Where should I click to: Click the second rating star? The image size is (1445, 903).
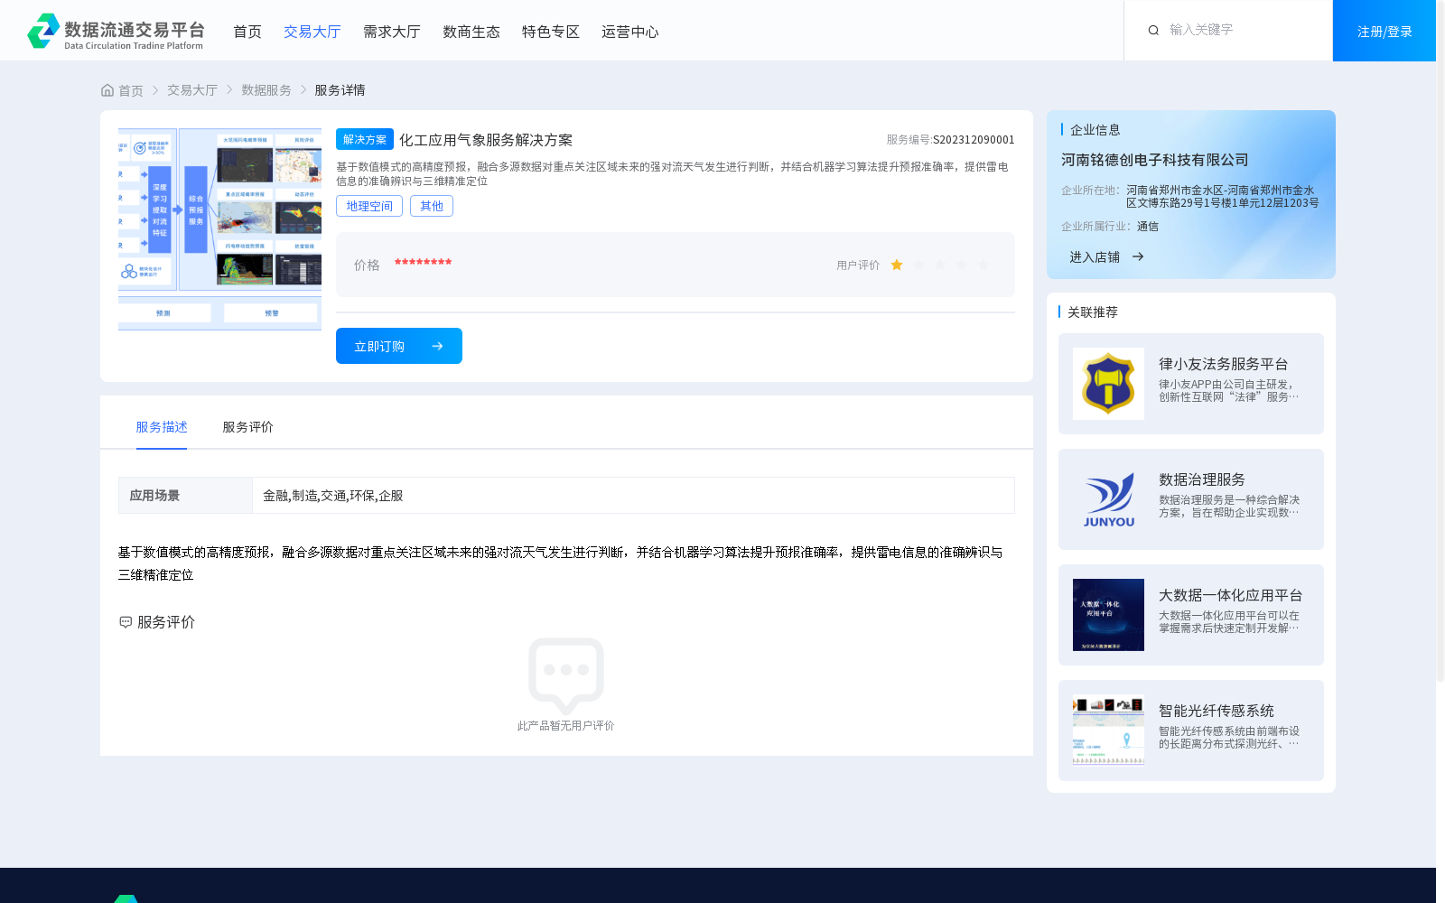918,265
